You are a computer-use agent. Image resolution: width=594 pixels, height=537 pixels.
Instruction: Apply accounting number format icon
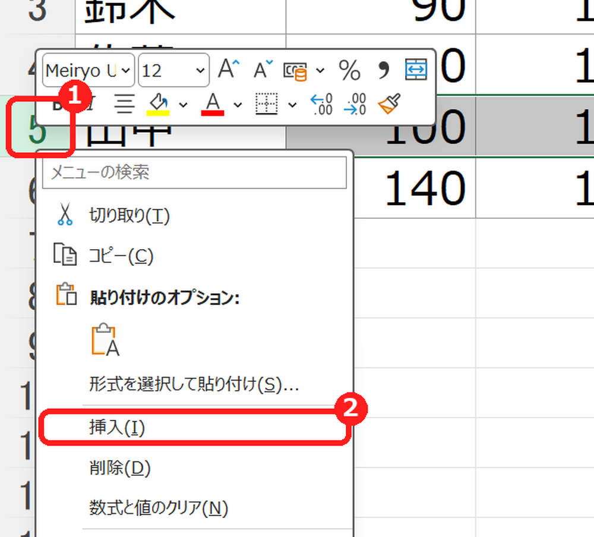click(295, 71)
